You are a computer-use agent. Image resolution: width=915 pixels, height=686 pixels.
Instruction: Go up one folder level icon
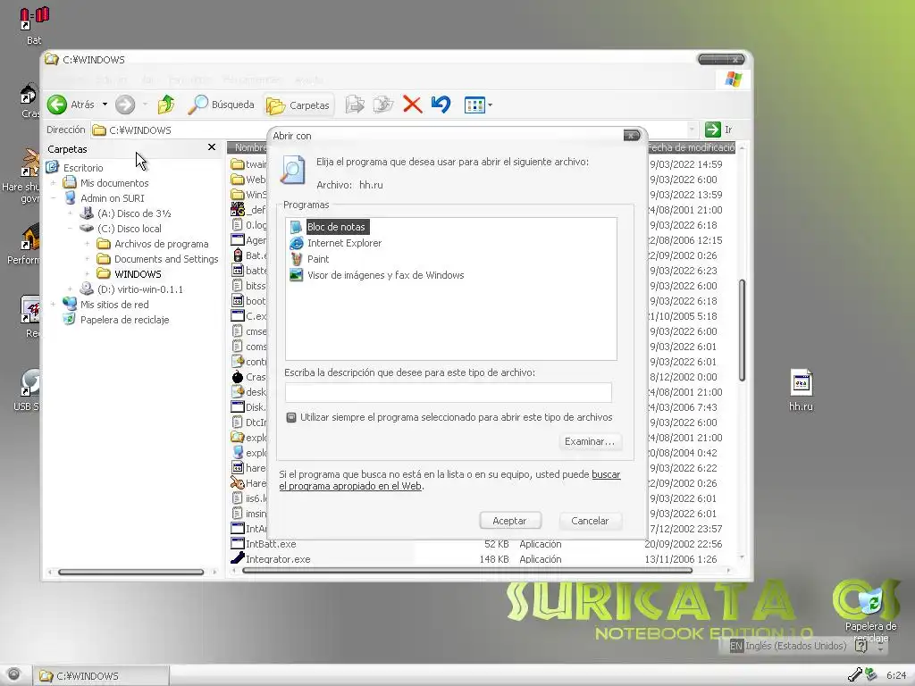(x=166, y=105)
